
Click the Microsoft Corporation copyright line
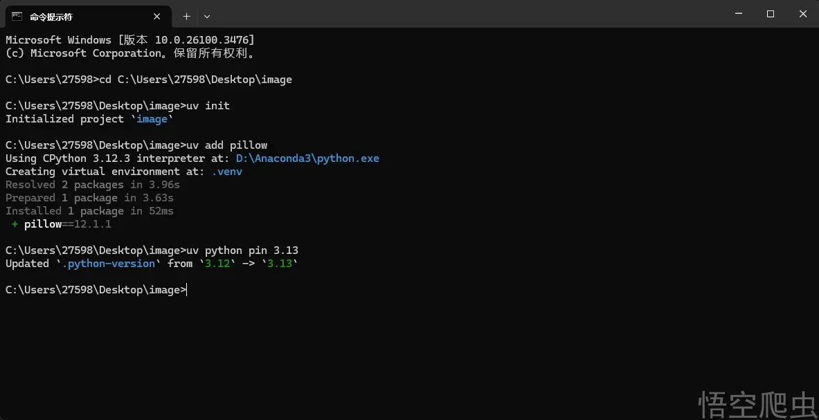coord(130,53)
